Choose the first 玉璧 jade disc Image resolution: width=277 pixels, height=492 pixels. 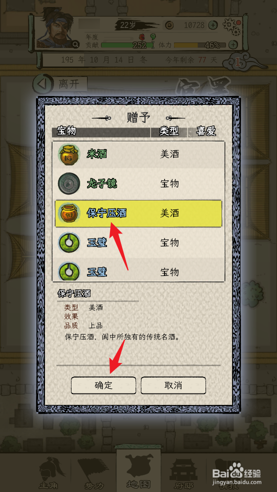point(138,242)
